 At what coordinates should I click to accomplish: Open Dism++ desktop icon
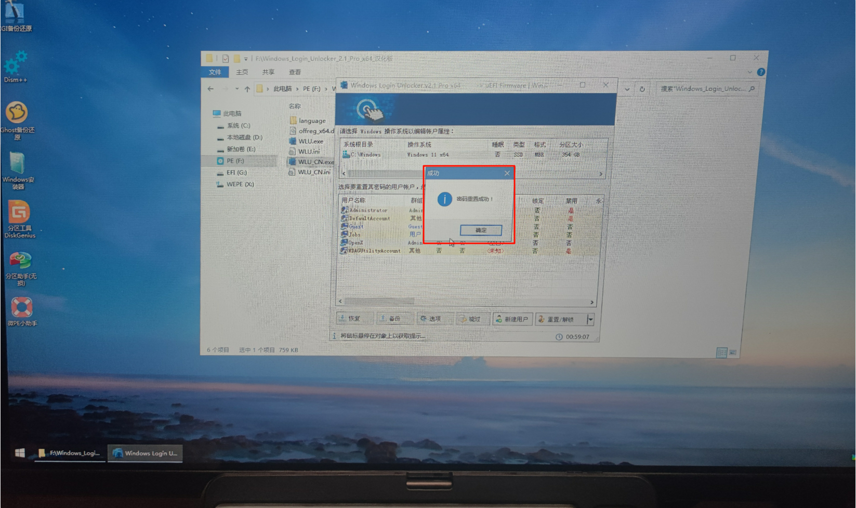16,67
